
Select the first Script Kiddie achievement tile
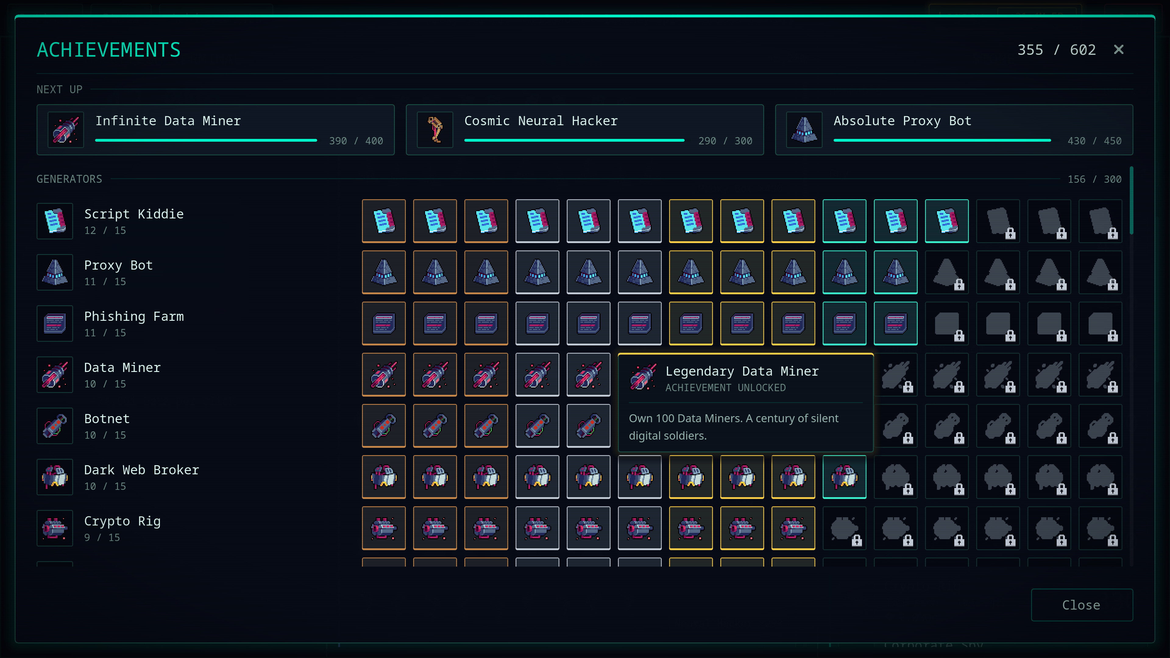coord(384,221)
